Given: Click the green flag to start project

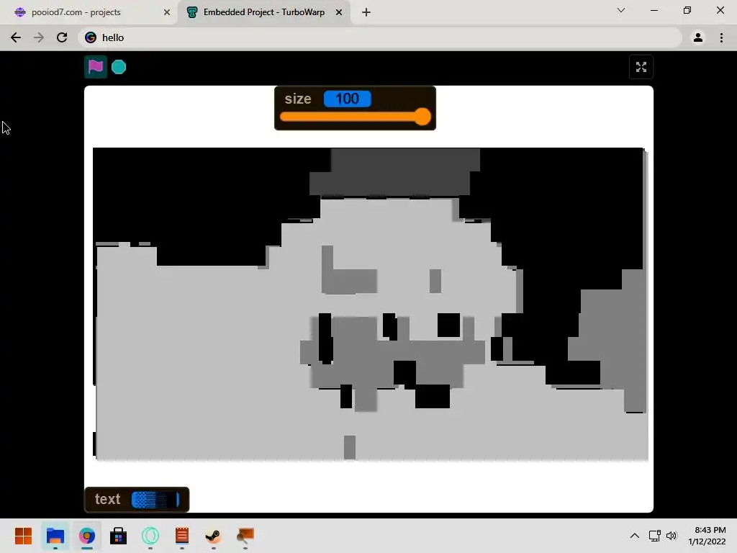Looking at the screenshot, I should tap(96, 67).
